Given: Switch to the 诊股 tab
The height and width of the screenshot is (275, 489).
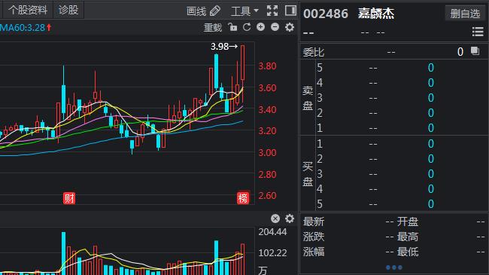Looking at the screenshot, I should tap(68, 10).
